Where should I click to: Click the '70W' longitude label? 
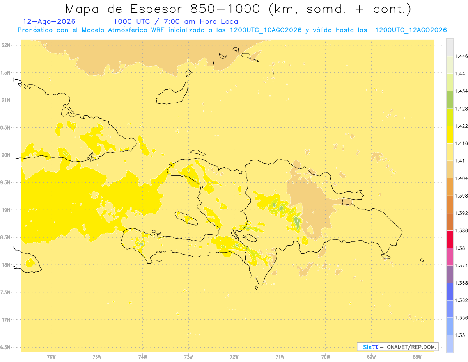coord(325,357)
